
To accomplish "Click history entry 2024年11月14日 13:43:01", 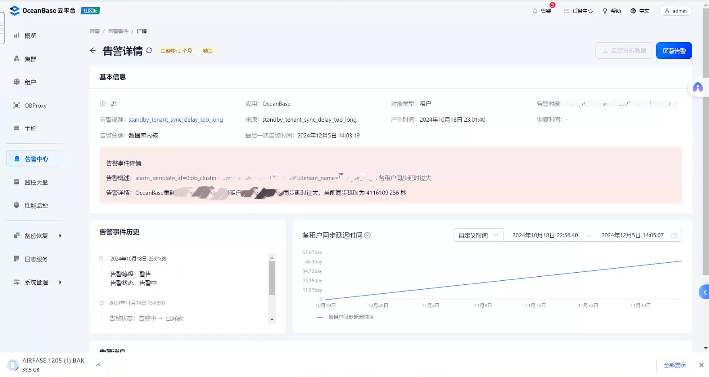I will [x=137, y=303].
